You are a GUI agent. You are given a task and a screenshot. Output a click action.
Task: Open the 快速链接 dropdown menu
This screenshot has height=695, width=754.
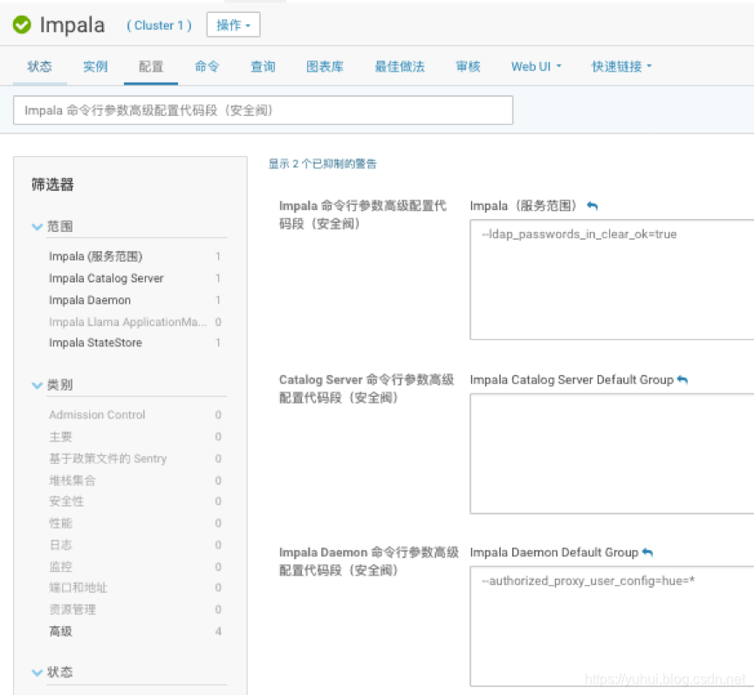point(621,66)
